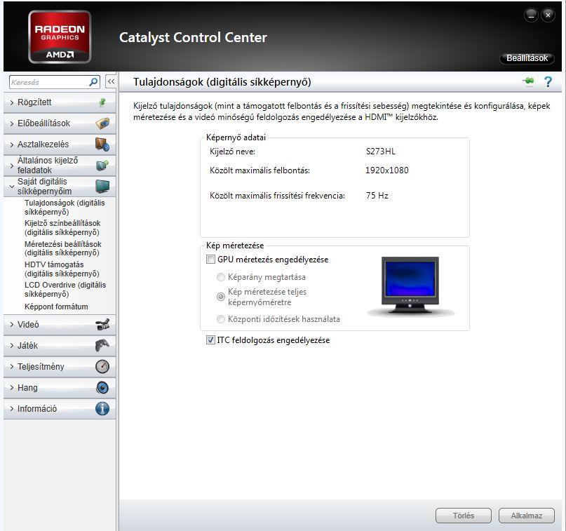566x531 pixels.
Task: Click the Általános kijelző feladatok monitor icon
Action: (x=102, y=166)
